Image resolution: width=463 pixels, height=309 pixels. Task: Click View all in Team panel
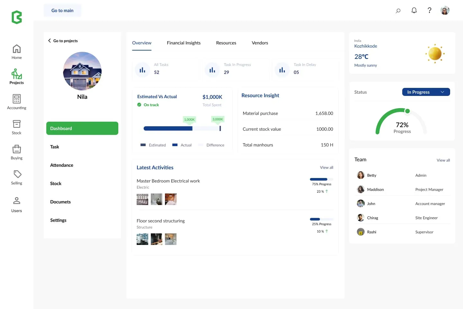click(443, 160)
